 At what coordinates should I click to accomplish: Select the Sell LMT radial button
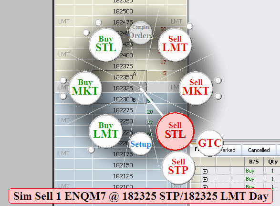click(175, 45)
